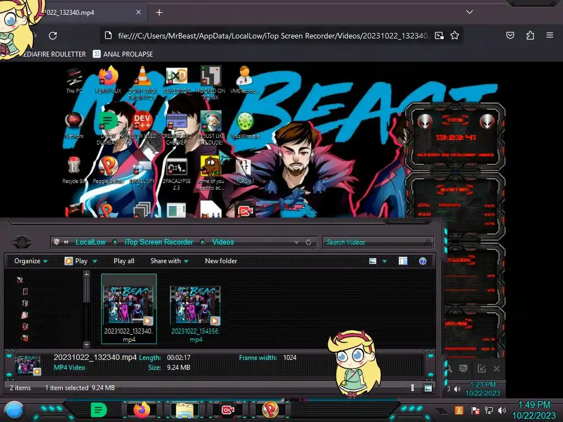Click the HOOKED ON XONIX desktop icon
Viewport: 563px width, 422px height.
pyautogui.click(x=211, y=83)
